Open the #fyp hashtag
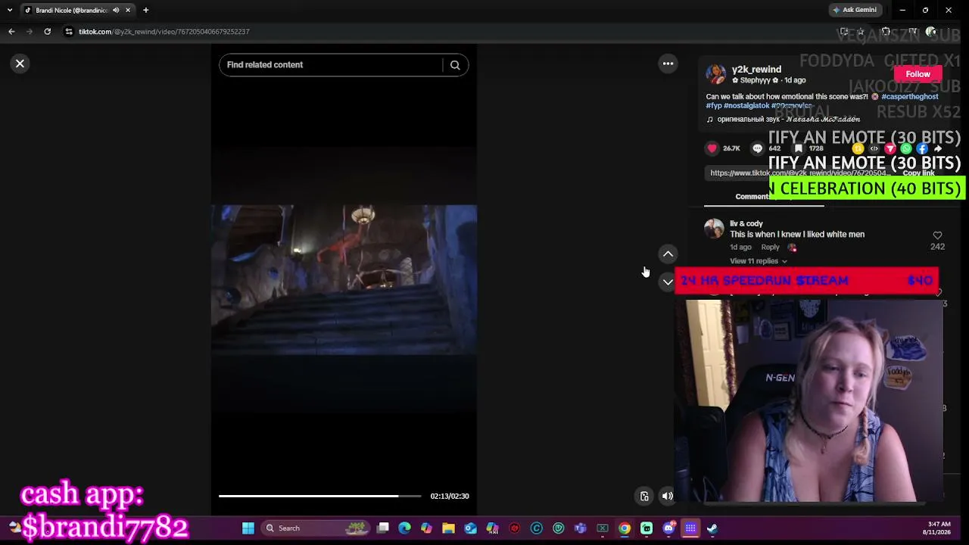The image size is (969, 545). pos(714,106)
